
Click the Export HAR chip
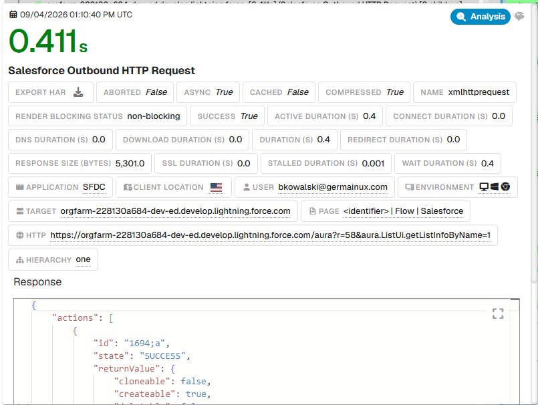pyautogui.click(x=51, y=92)
